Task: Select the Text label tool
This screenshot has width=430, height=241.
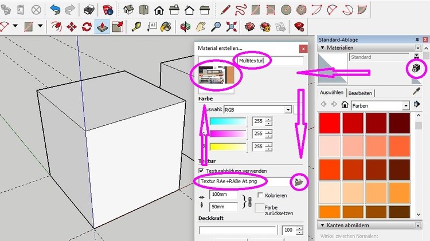Action: pos(151,27)
